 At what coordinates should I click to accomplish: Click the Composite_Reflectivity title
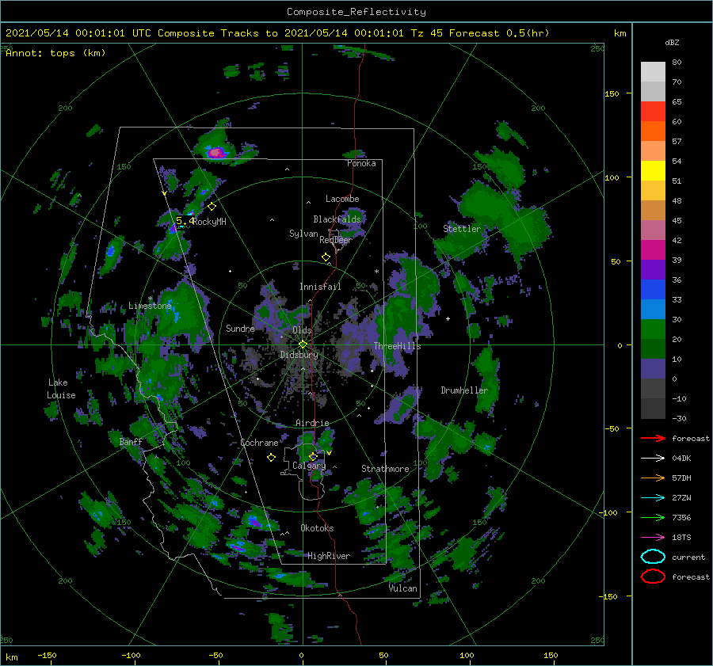356,12
